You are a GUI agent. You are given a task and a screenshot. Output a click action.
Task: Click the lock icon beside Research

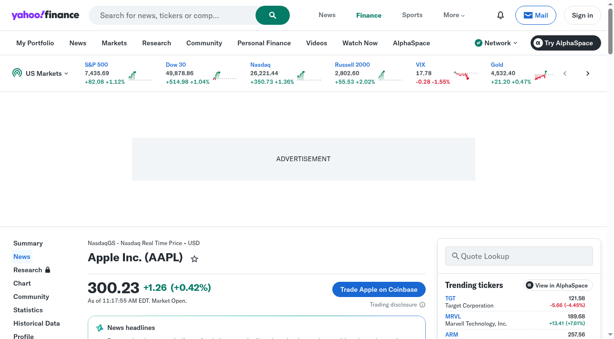[x=48, y=270]
